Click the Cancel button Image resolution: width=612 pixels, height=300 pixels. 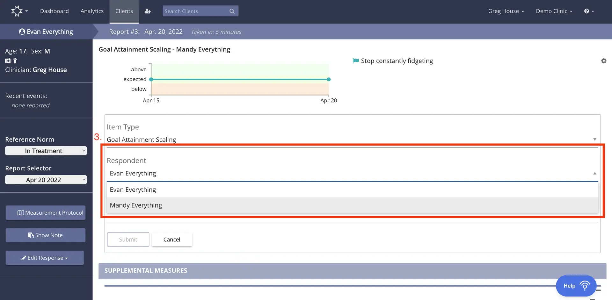pyautogui.click(x=171, y=239)
